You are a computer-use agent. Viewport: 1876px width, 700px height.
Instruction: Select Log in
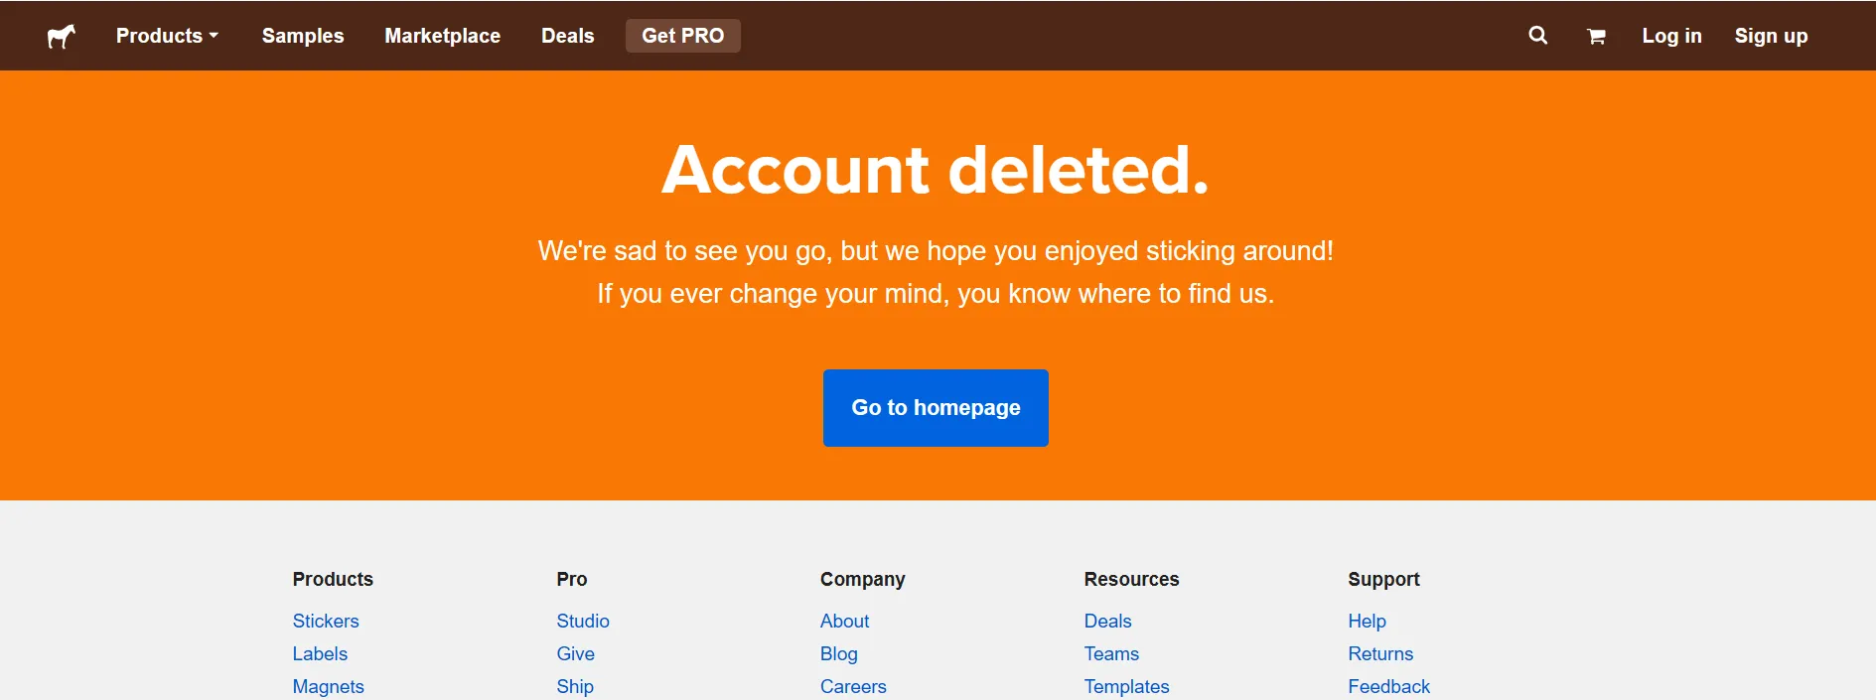tap(1671, 35)
